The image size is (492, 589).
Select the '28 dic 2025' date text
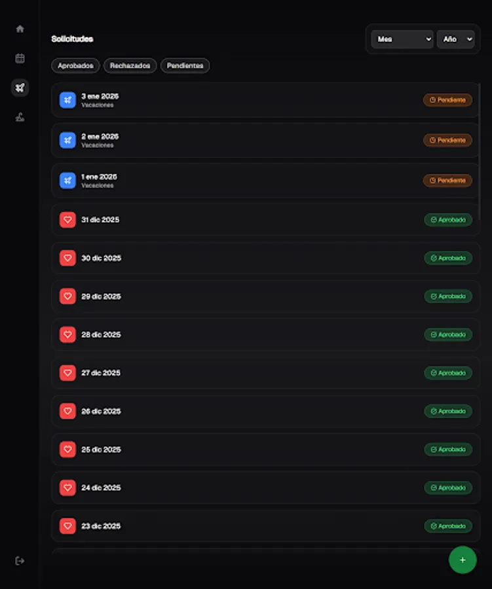[101, 334]
